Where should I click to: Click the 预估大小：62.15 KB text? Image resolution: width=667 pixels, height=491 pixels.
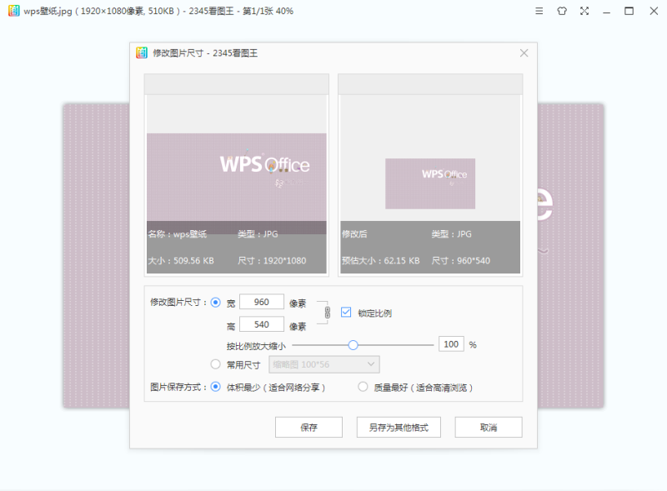[381, 260]
